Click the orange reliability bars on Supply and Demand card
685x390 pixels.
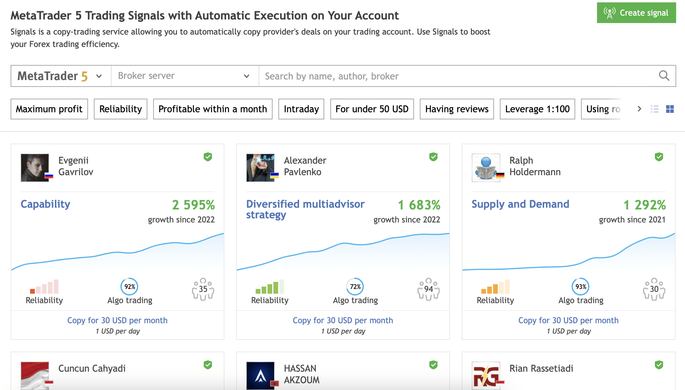pos(495,286)
